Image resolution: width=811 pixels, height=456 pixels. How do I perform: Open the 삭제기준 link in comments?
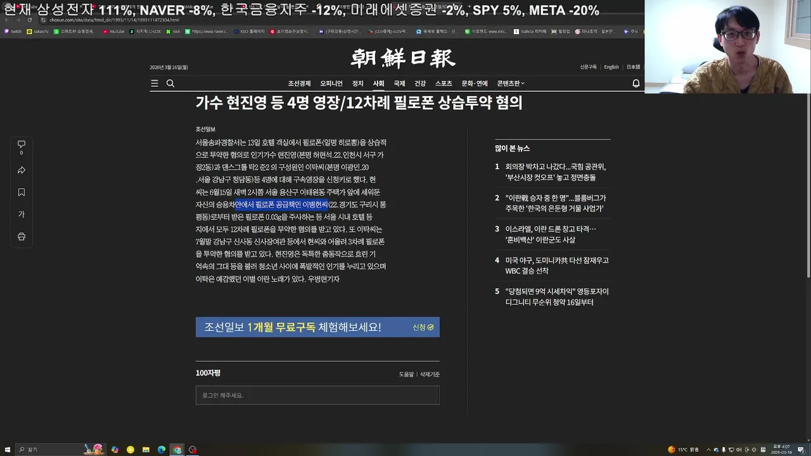click(x=430, y=374)
